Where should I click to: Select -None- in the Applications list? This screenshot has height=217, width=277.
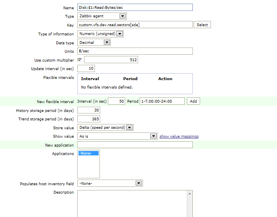coord(89,153)
